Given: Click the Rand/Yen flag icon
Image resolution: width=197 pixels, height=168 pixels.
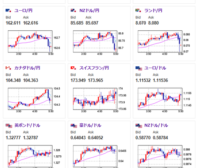Looking at the screenshot, I should 138,11.
